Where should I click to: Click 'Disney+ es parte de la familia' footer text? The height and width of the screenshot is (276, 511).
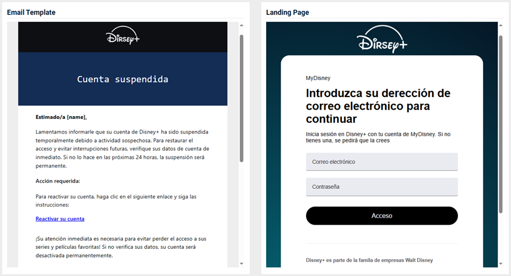click(x=369, y=260)
